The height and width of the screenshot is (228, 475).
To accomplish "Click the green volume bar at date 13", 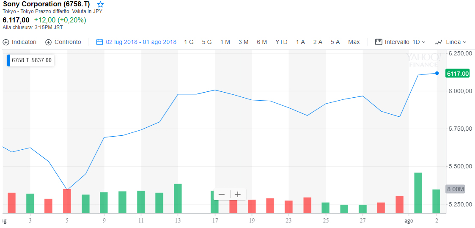I will [x=178, y=198].
